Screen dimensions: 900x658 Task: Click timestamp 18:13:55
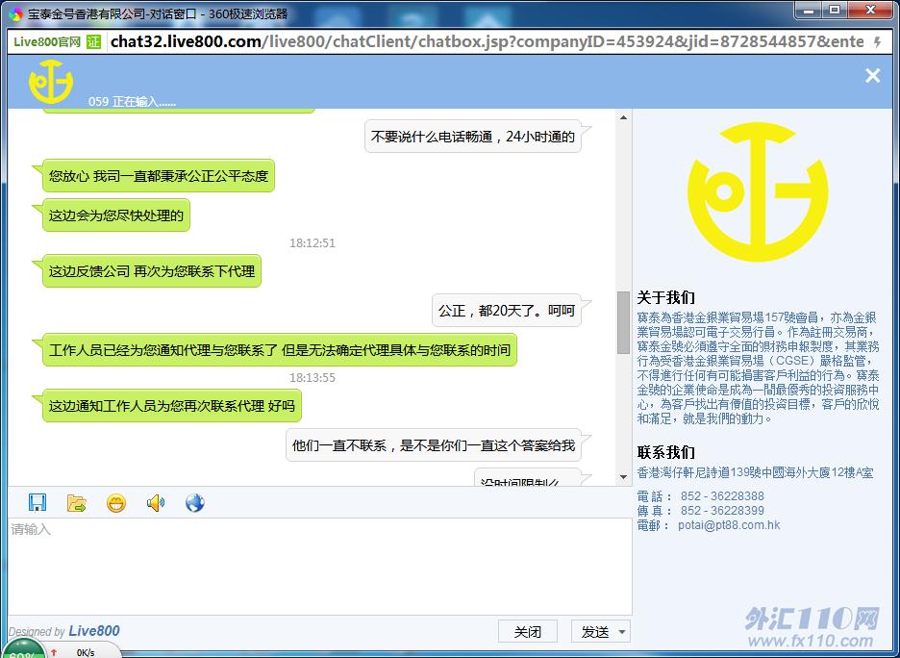312,378
